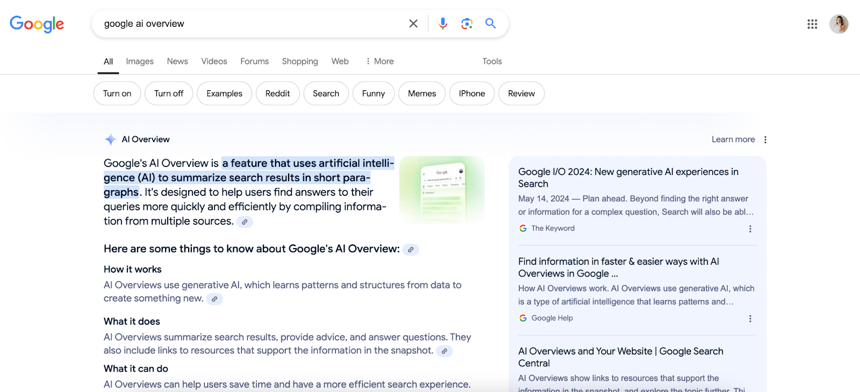
Task: Select the Funny suggestion chip
Action: [374, 93]
